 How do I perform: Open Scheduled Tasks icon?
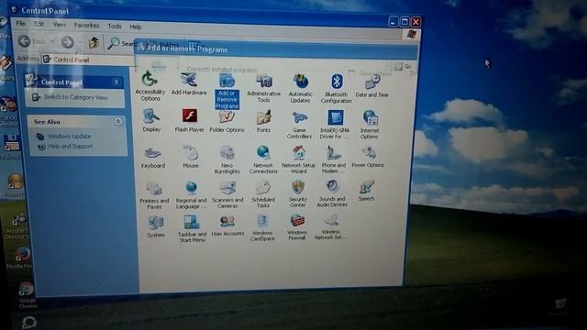pos(263,194)
